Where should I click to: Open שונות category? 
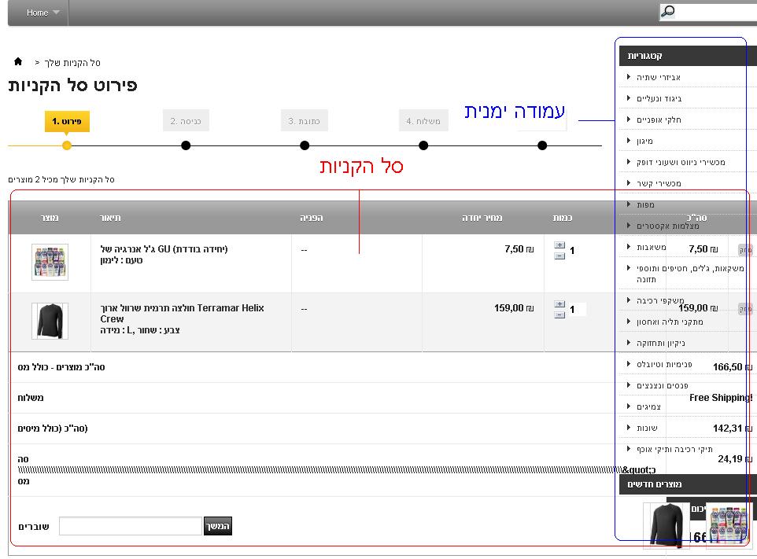point(647,428)
